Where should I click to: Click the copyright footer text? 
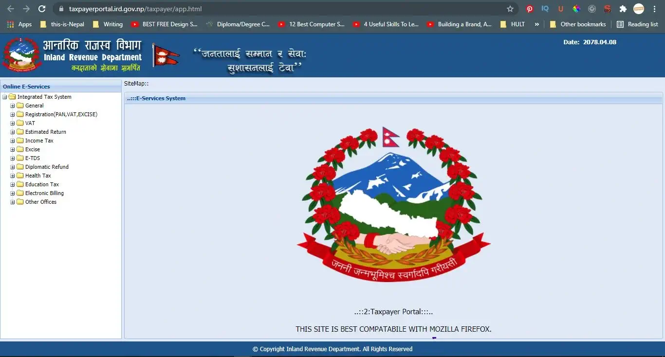332,349
